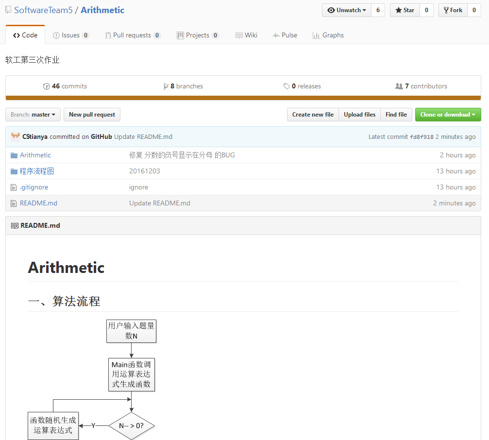Click the 一、算法流程 heading
This screenshot has height=440, width=489.
(x=64, y=301)
